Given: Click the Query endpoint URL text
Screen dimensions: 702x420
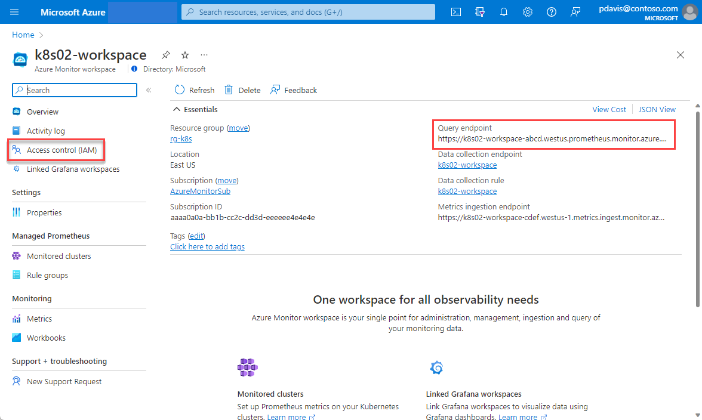Looking at the screenshot, I should click(552, 138).
